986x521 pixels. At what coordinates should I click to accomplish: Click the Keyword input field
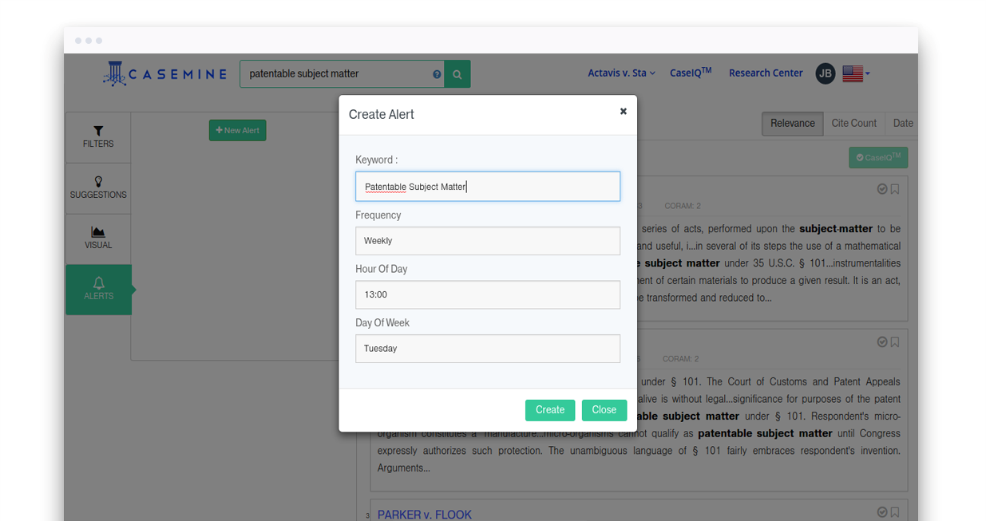coord(487,187)
